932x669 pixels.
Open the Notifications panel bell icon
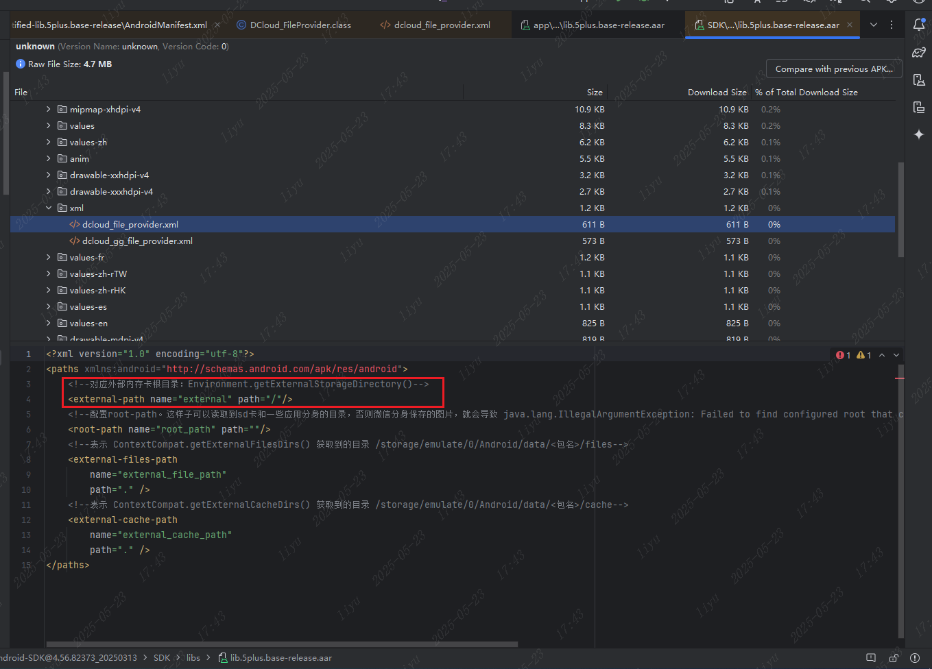(919, 25)
